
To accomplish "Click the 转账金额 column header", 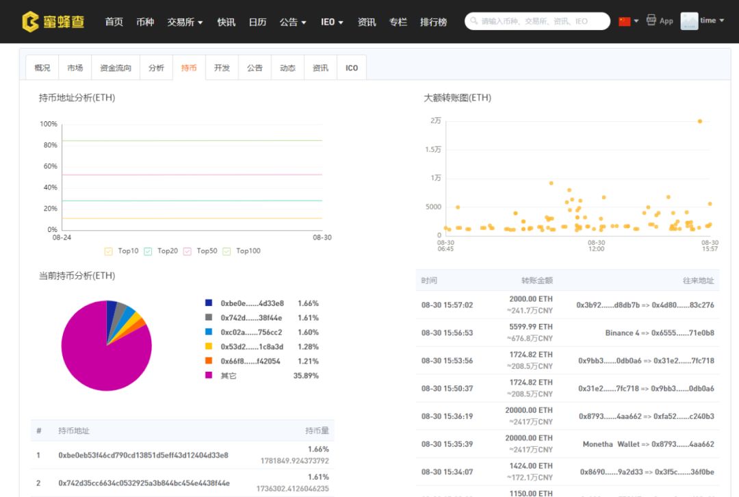I will (x=537, y=281).
